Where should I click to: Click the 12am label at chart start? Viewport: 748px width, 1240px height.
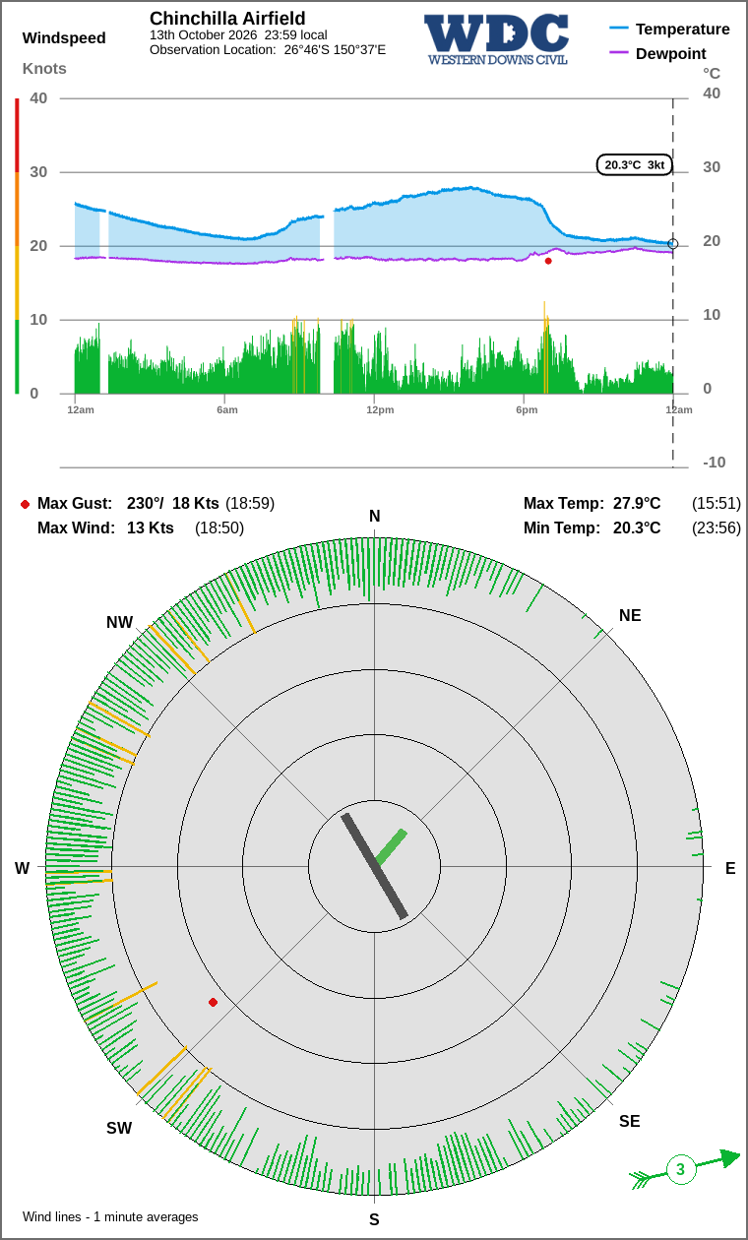point(81,409)
